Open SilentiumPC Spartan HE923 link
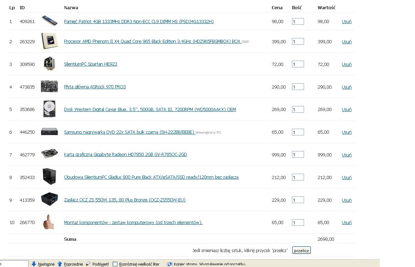 [x=91, y=64]
